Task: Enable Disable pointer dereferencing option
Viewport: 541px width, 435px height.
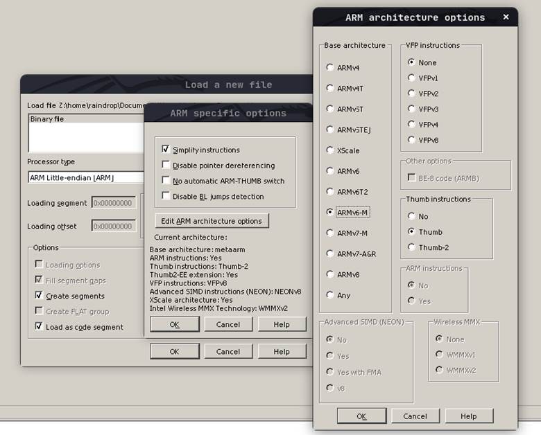Action: coord(166,166)
